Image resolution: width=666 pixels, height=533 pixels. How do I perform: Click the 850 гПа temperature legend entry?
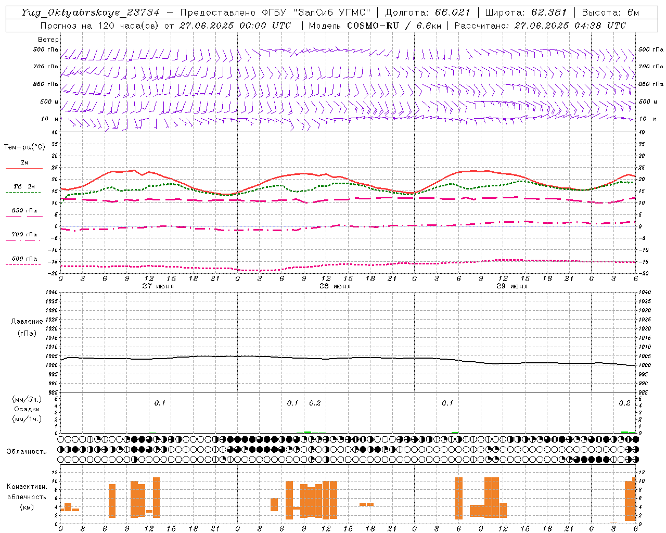click(x=24, y=210)
